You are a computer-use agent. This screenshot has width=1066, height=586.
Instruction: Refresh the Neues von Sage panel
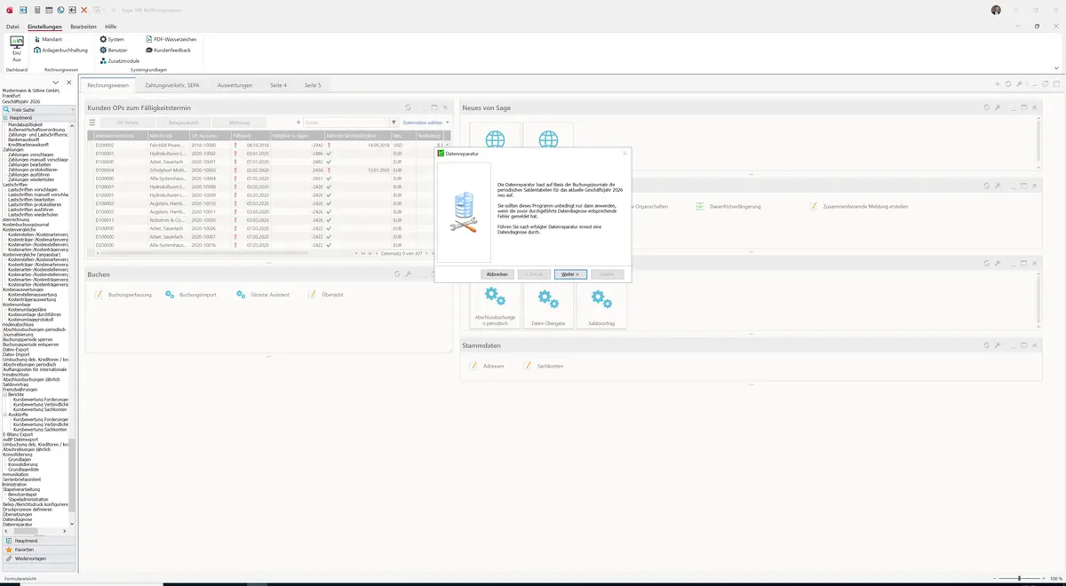coord(986,107)
